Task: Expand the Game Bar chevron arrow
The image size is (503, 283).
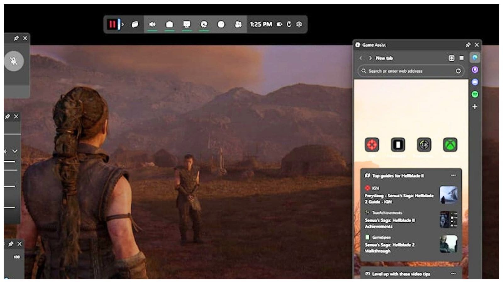Action: [123, 24]
